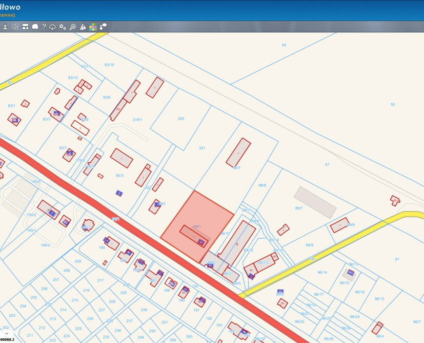Click the magnifier search icon
This screenshot has width=424, height=343.
click(x=73, y=27)
